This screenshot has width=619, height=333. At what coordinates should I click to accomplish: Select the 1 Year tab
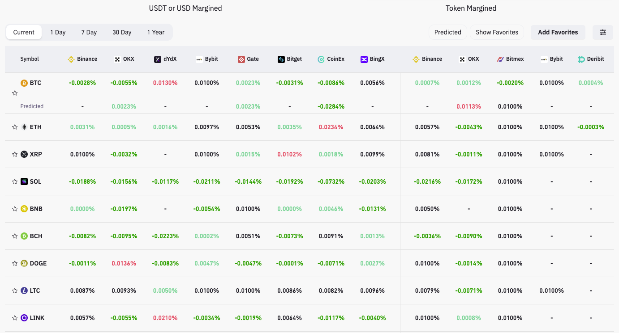click(156, 32)
